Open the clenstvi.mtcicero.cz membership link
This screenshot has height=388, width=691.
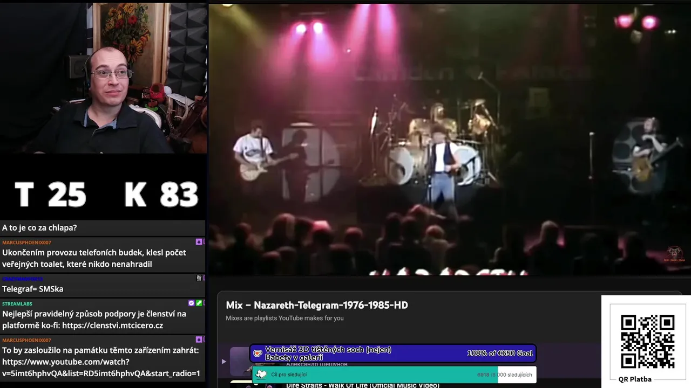tap(112, 325)
